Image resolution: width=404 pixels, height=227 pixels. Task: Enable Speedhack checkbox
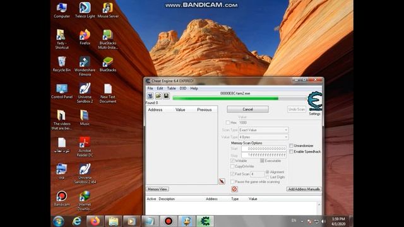[x=291, y=151]
